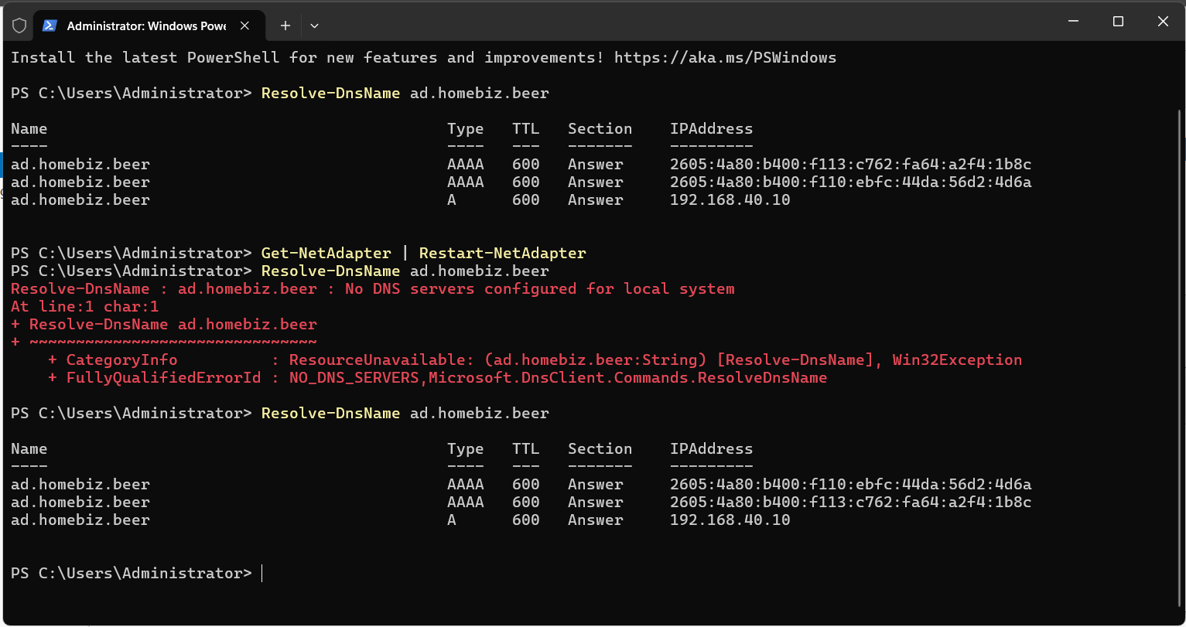1186x627 pixels.
Task: Open the new tab profile dropdown
Action: [x=314, y=26]
